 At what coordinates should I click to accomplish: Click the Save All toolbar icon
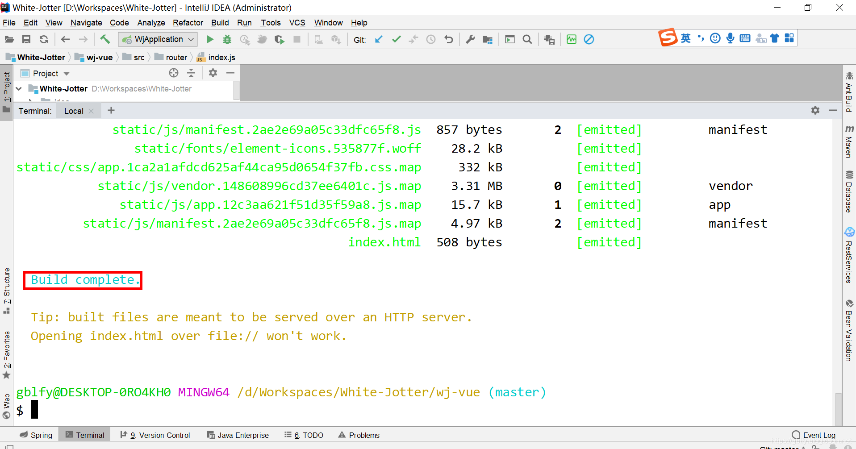[26, 39]
